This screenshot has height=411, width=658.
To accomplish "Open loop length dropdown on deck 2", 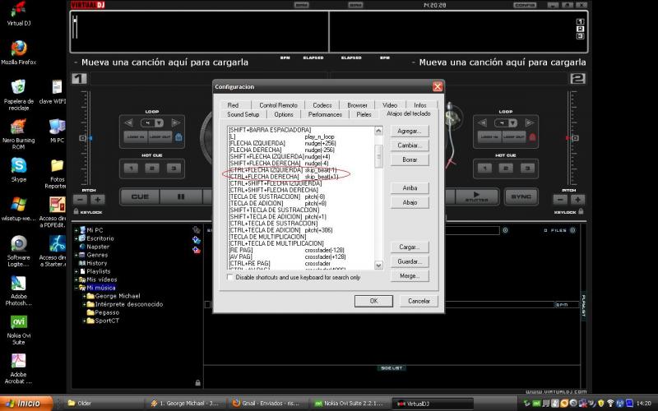I will pyautogui.click(x=512, y=122).
